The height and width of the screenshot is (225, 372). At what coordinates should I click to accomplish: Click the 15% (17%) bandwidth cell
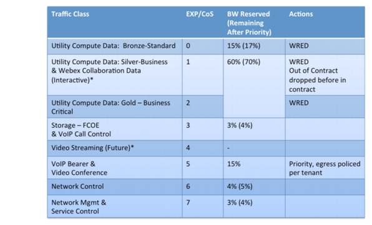(x=254, y=47)
